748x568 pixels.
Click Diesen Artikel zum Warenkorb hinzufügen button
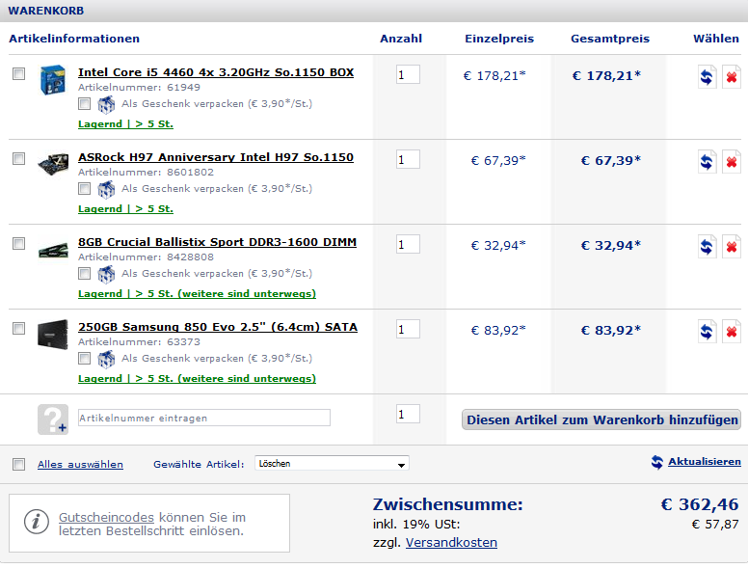tap(601, 419)
